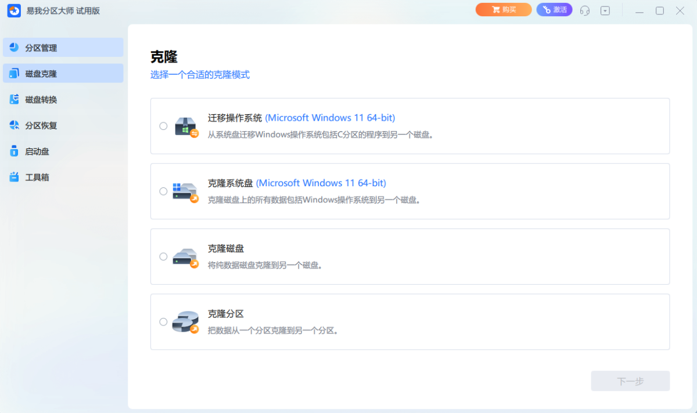
Task: Maximize the application window
Action: point(660,10)
